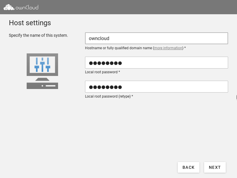
Task: Click the left blue slider on monitor icon
Action: pyautogui.click(x=37, y=65)
